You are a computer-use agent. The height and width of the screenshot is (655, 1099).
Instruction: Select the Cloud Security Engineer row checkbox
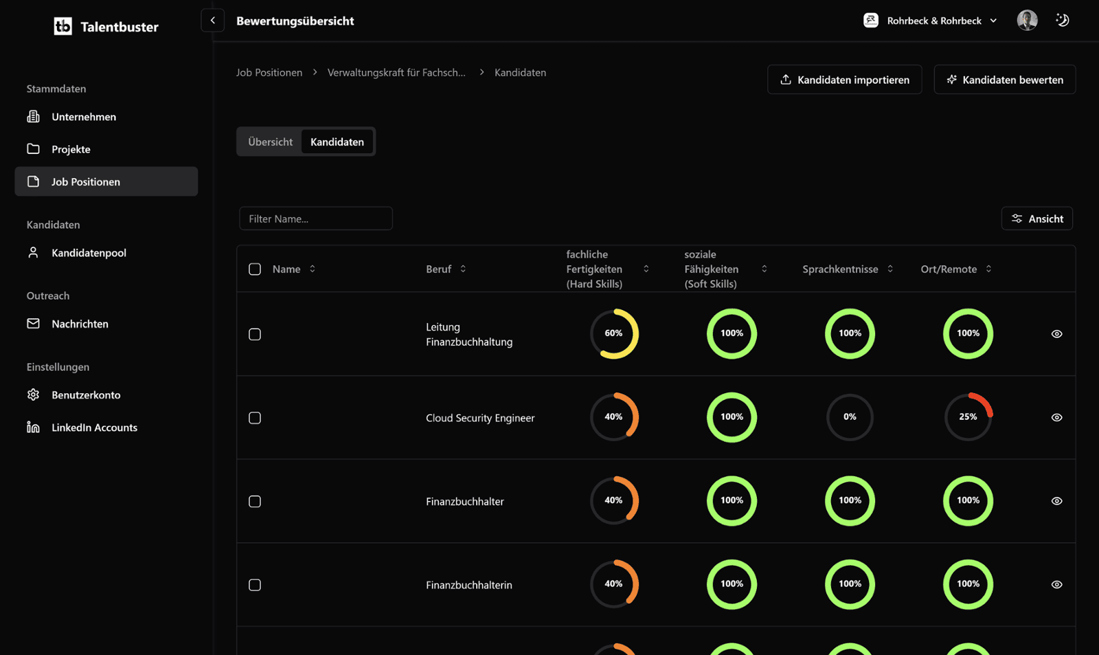coord(255,418)
